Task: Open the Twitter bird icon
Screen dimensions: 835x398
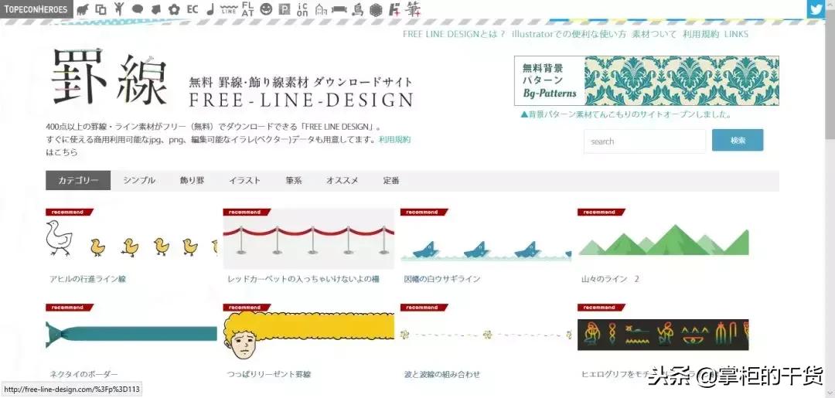Action: coord(816,9)
